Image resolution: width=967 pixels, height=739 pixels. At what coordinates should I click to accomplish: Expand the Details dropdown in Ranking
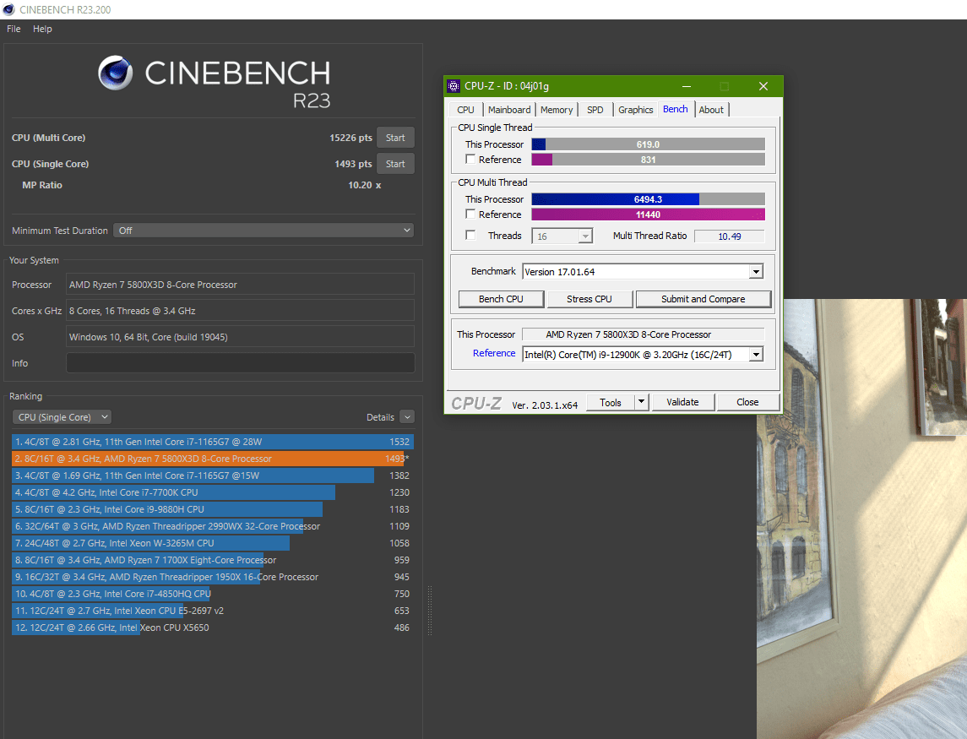pyautogui.click(x=407, y=417)
